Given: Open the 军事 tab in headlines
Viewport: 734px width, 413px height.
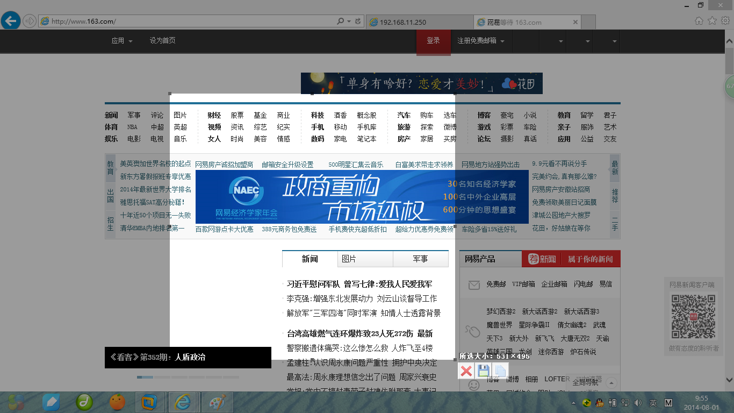Looking at the screenshot, I should [x=420, y=259].
